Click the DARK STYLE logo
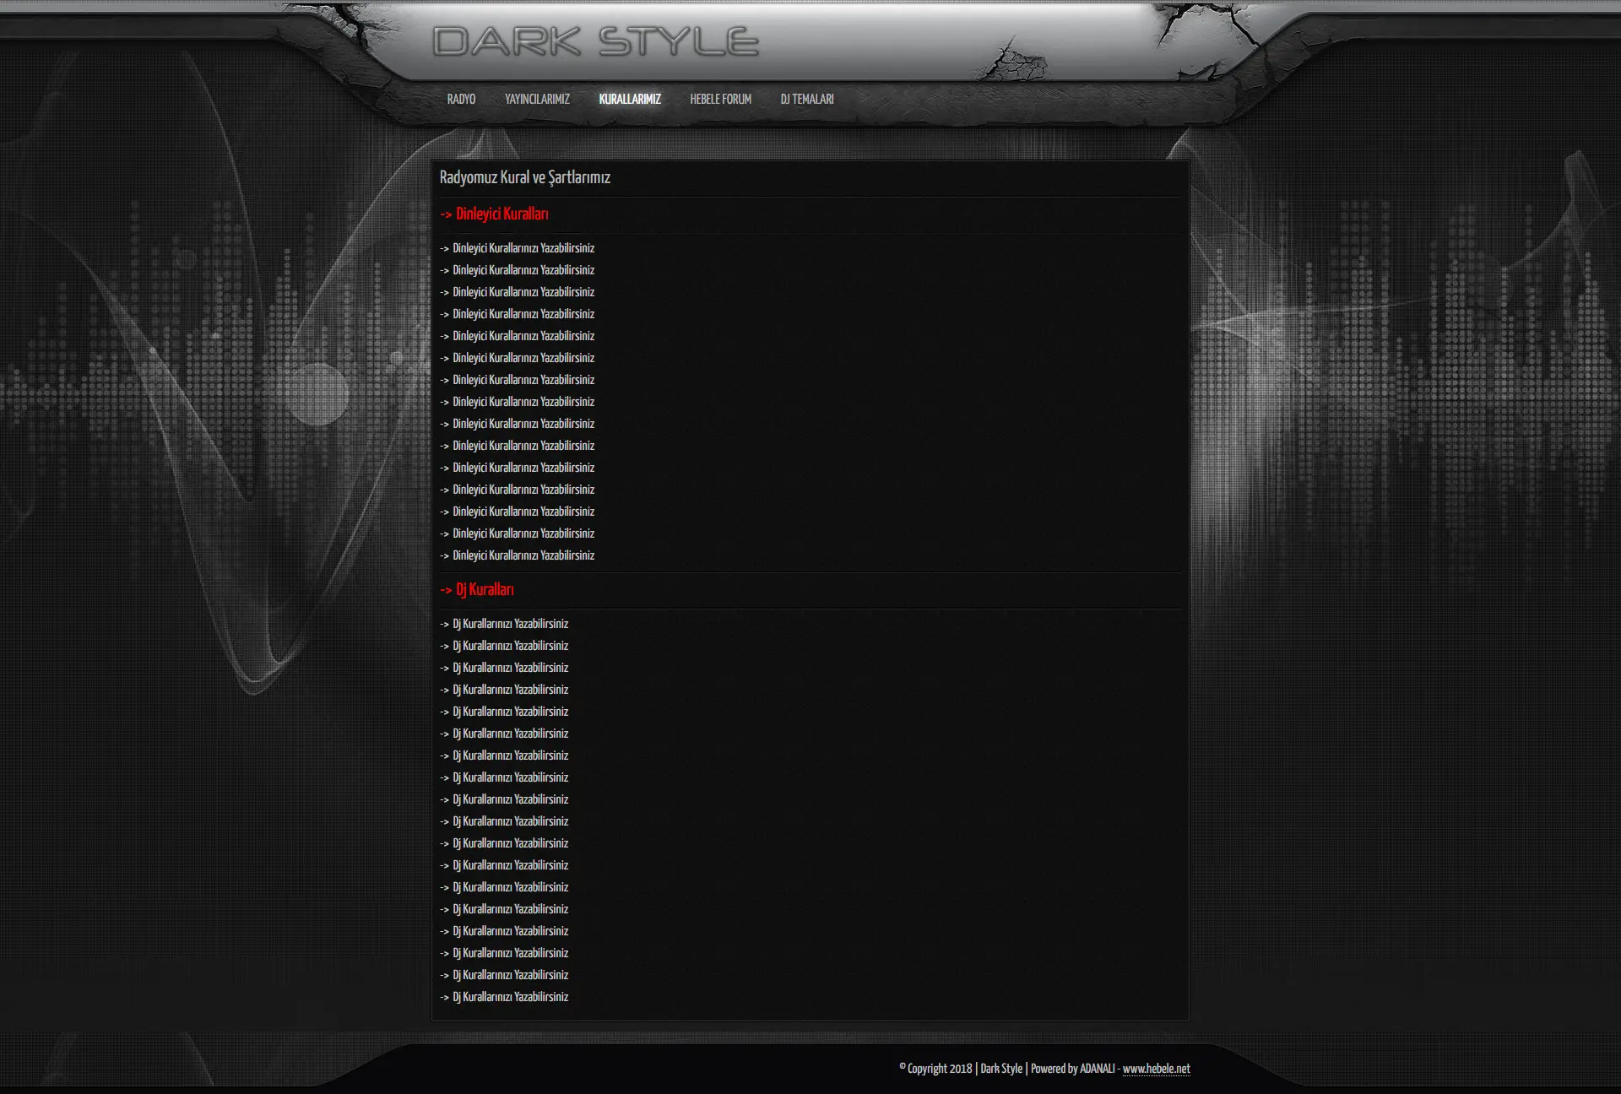Image resolution: width=1621 pixels, height=1094 pixels. (x=596, y=41)
